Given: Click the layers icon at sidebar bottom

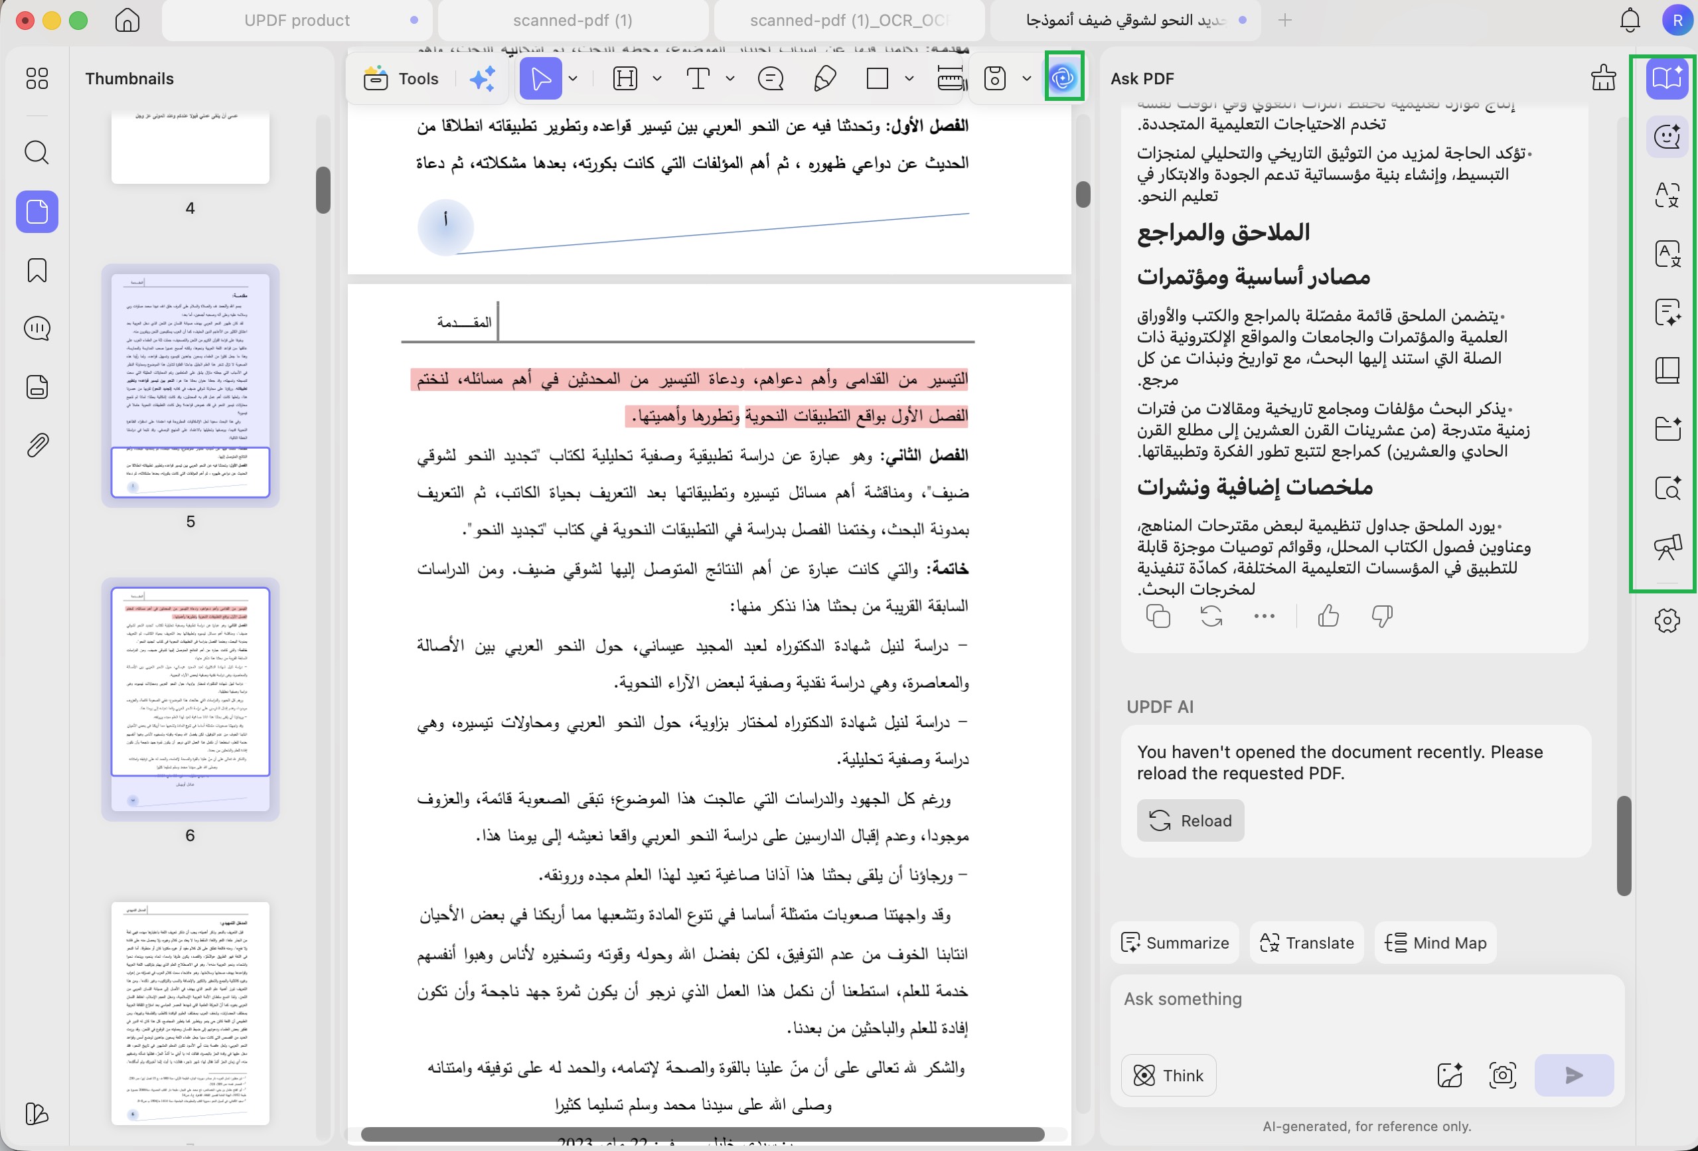Looking at the screenshot, I should pos(37,1113).
